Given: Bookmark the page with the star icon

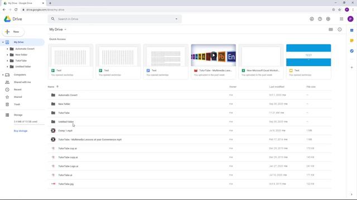Looking at the screenshot, I should [x=340, y=10].
